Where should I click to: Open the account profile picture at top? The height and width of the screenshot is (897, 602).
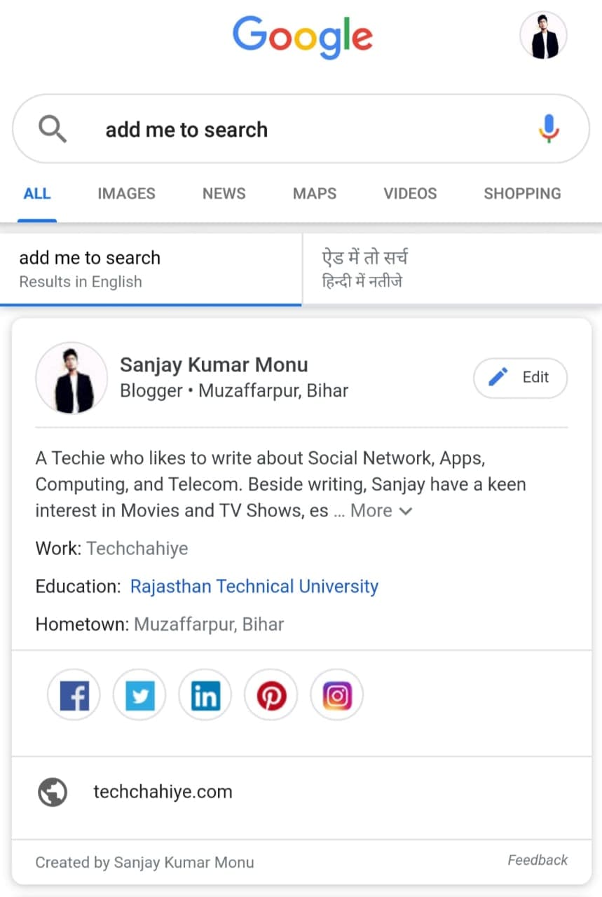pos(544,35)
